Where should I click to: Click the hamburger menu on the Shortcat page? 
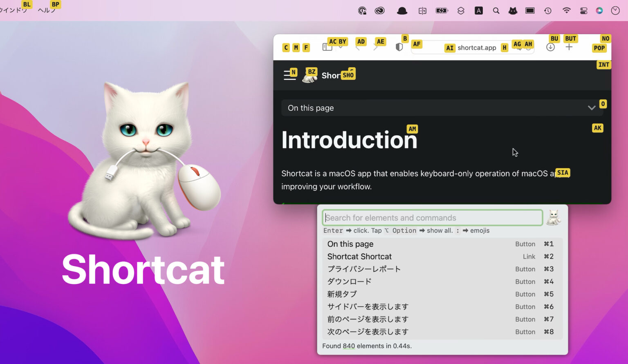point(290,75)
